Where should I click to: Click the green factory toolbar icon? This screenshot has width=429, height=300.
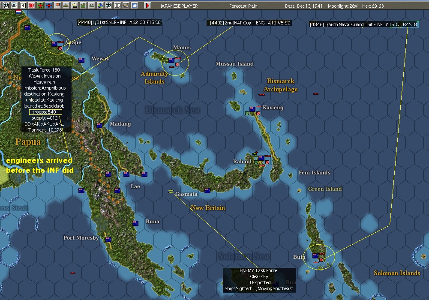(83, 5)
